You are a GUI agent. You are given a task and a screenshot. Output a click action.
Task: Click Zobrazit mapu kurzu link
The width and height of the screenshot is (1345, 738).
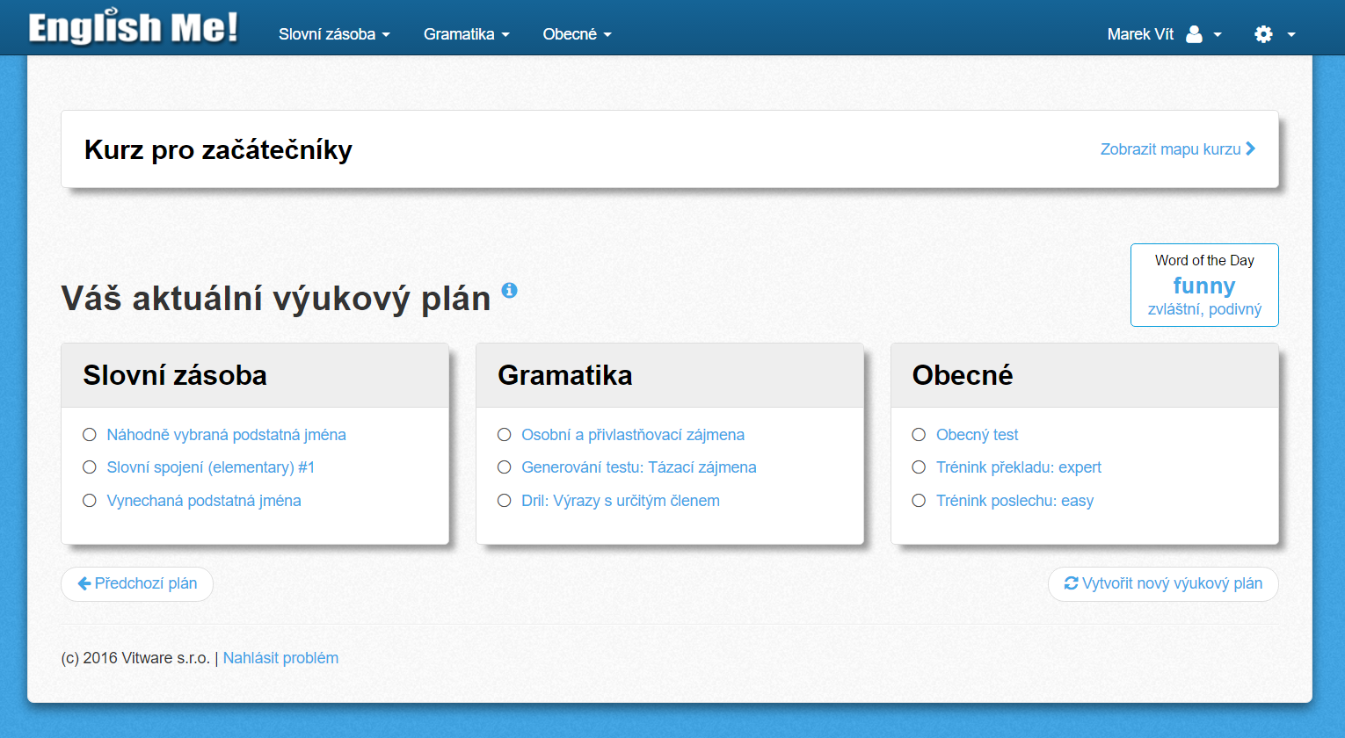1178,148
